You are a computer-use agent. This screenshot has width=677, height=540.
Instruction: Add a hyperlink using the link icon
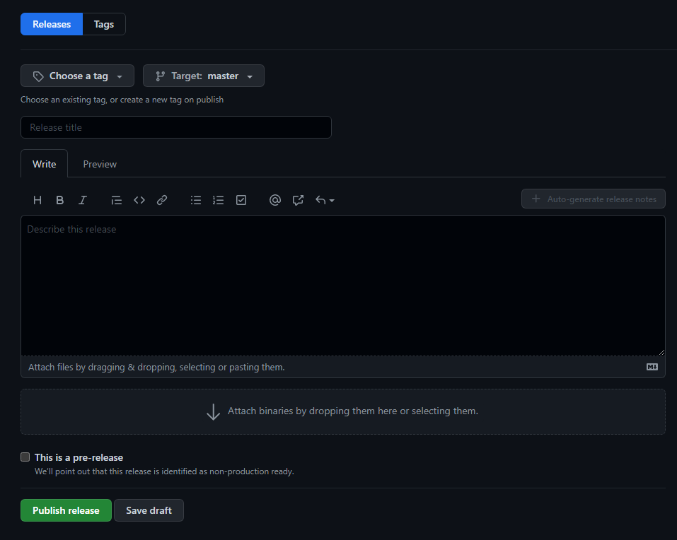[x=161, y=200]
